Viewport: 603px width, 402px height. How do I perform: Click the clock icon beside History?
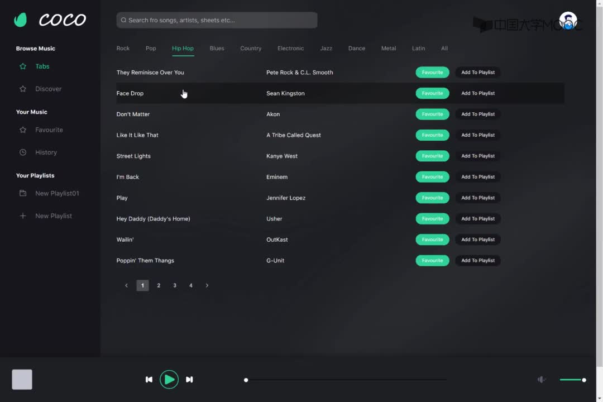[23, 152]
